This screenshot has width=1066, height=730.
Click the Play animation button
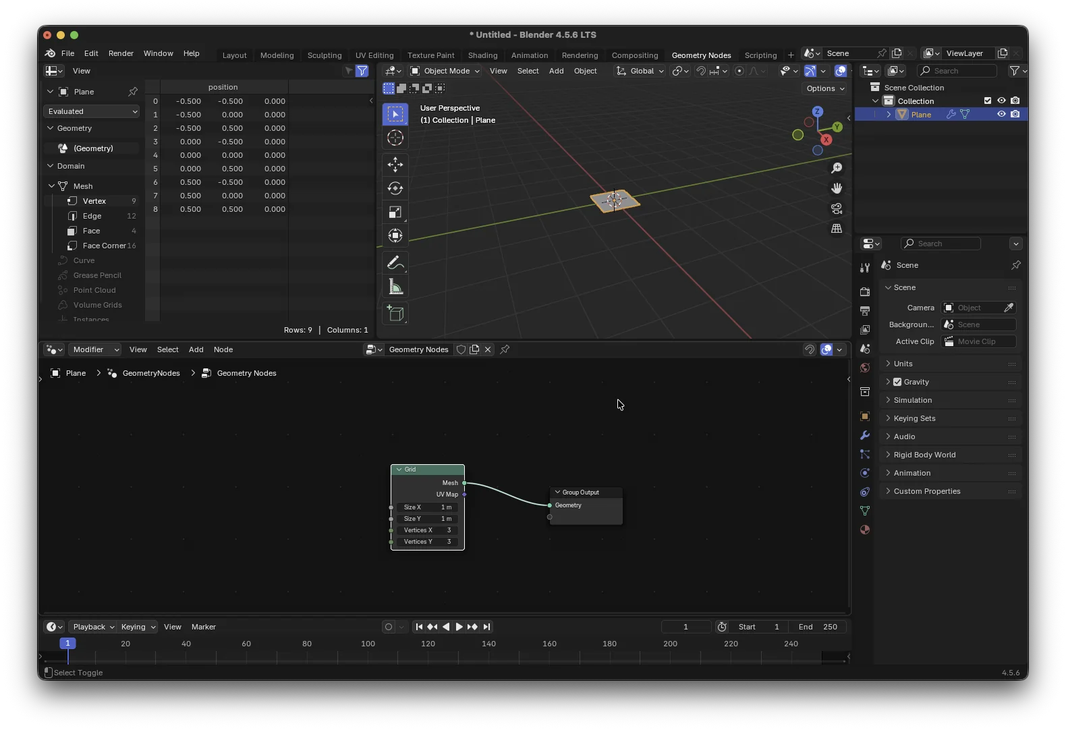[x=459, y=627]
